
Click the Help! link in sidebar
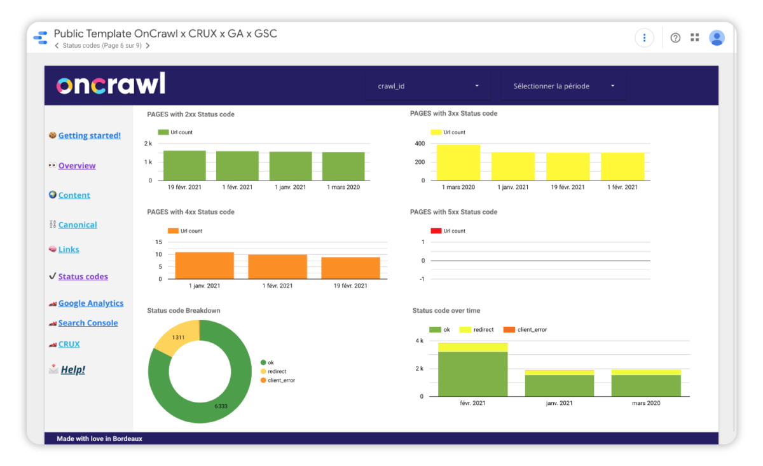pyautogui.click(x=72, y=369)
